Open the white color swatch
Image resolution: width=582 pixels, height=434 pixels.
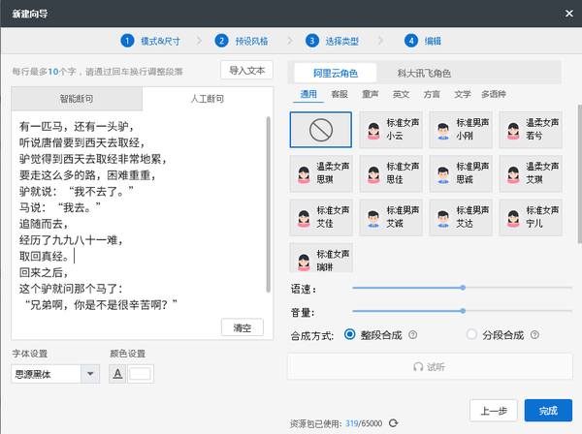coord(141,374)
